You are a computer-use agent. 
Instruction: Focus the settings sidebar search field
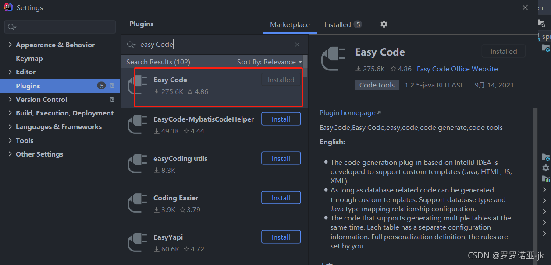60,27
